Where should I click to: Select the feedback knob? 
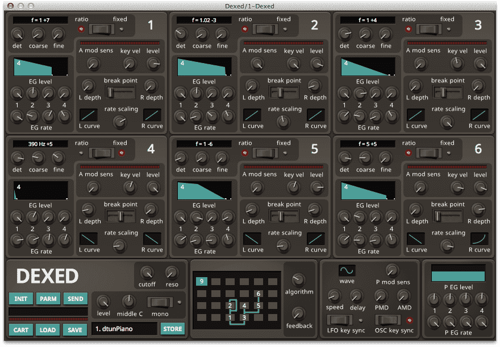pos(298,314)
